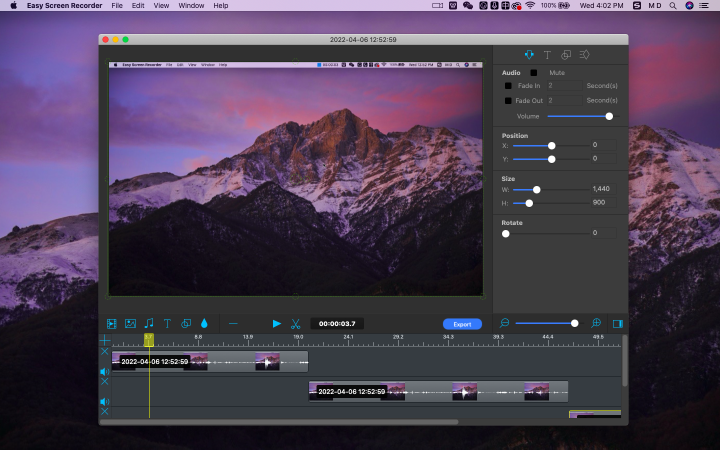Open macOS Spotlight search in menu bar
Image resolution: width=720 pixels, height=450 pixels.
[x=673, y=5]
